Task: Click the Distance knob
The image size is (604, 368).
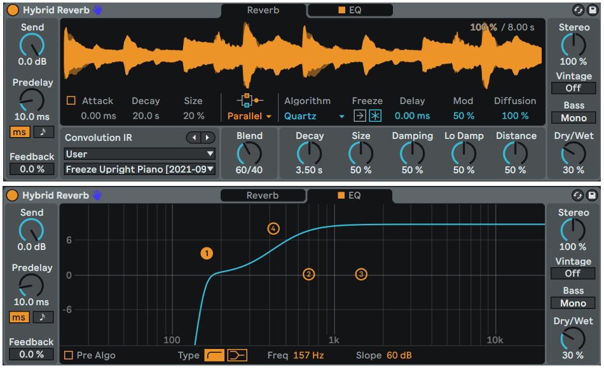Action: (516, 154)
